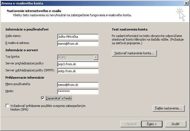Focus the Vaše meno input field
The width and height of the screenshot is (190, 131).
click(77, 37)
